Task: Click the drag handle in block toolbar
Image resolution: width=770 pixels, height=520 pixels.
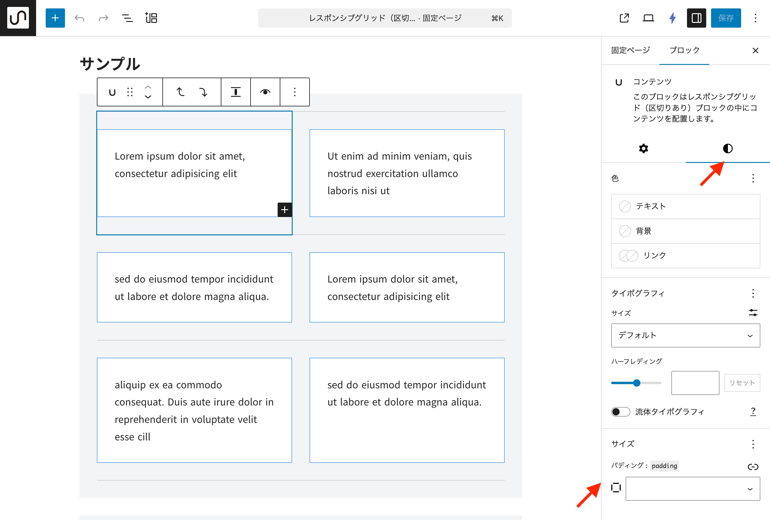Action: (x=130, y=92)
